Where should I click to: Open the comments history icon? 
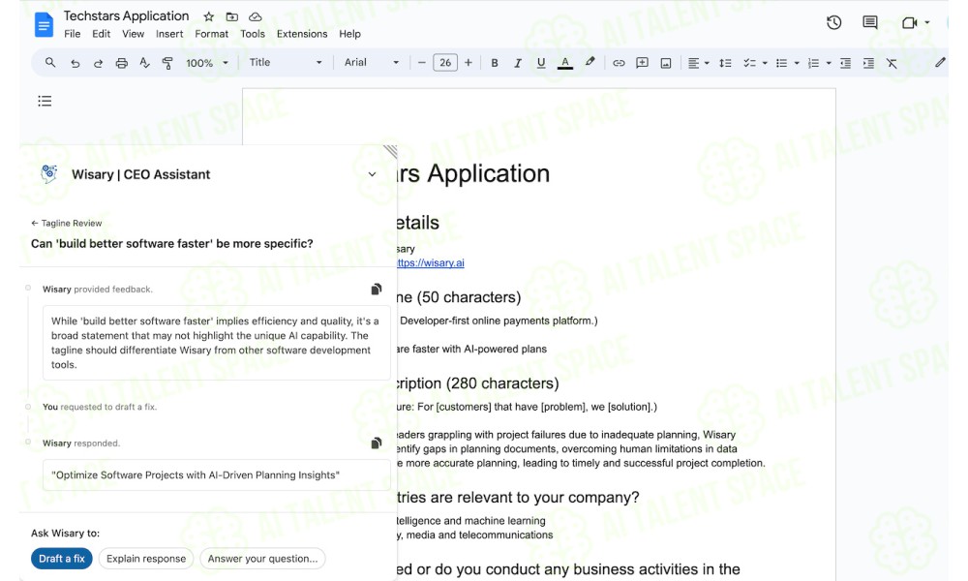click(x=870, y=23)
